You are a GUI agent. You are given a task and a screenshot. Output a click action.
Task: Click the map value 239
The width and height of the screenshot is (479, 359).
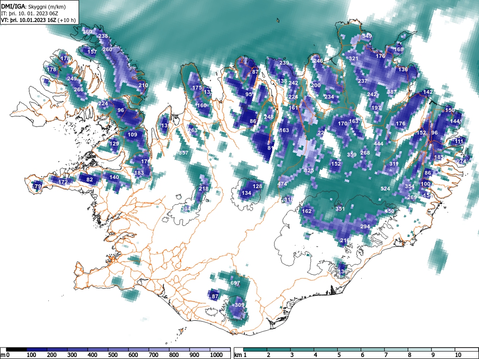click(284, 63)
